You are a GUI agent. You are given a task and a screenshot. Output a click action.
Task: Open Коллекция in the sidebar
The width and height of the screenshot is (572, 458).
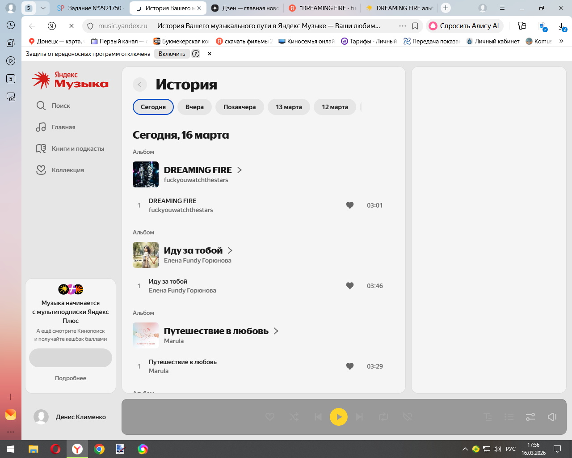coord(60,170)
